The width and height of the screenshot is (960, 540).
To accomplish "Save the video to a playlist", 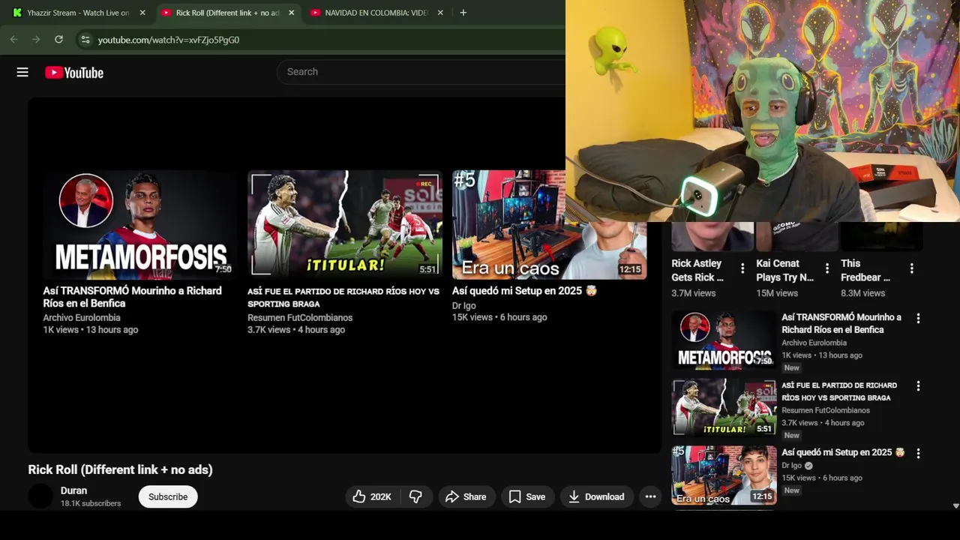I will 527,496.
